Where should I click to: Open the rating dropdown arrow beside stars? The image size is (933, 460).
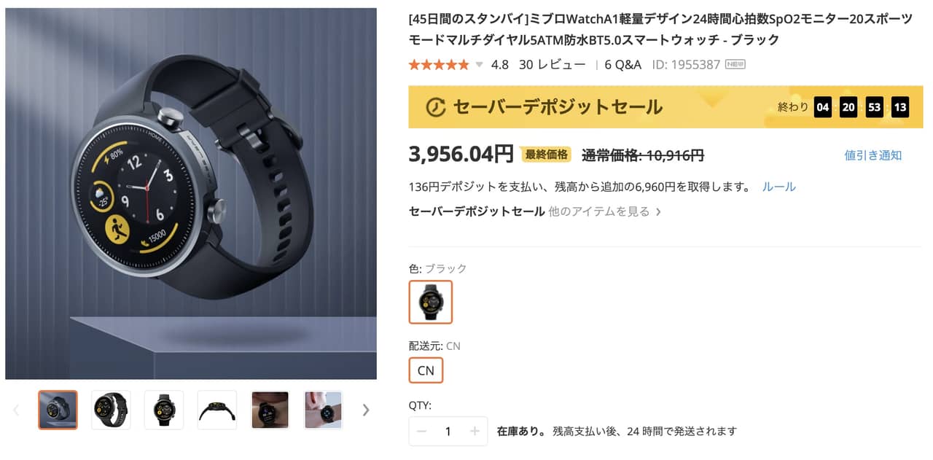479,65
